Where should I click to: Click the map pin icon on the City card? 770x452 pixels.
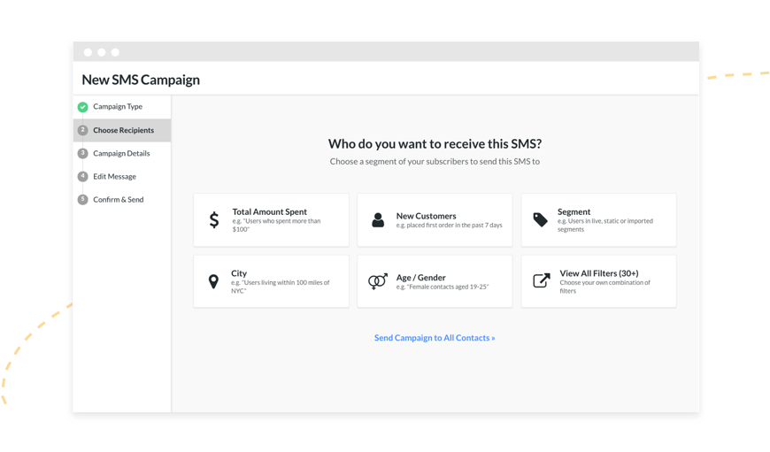(x=213, y=281)
